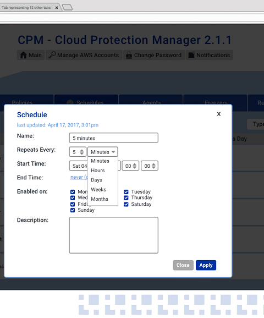The width and height of the screenshot is (264, 318).
Task: Uncheck the Saturday checkbox
Action: [126, 204]
